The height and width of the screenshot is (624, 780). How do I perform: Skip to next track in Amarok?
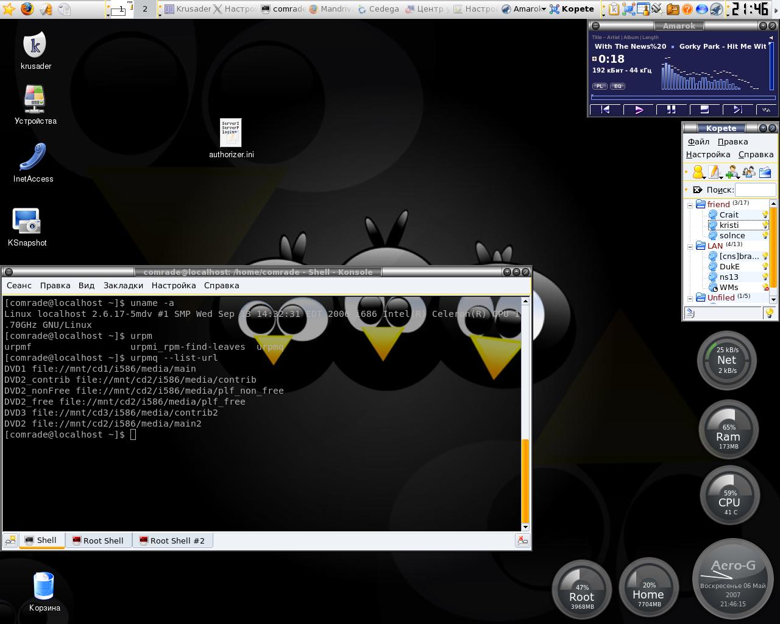(x=737, y=110)
